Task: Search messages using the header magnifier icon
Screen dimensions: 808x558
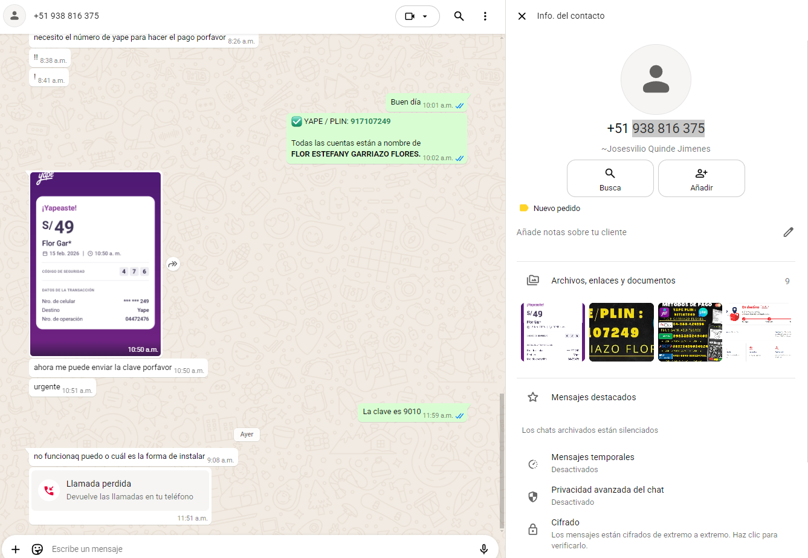Action: click(x=459, y=16)
